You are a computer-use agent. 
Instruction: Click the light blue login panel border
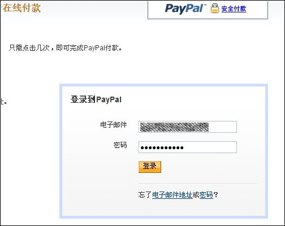click(163, 85)
